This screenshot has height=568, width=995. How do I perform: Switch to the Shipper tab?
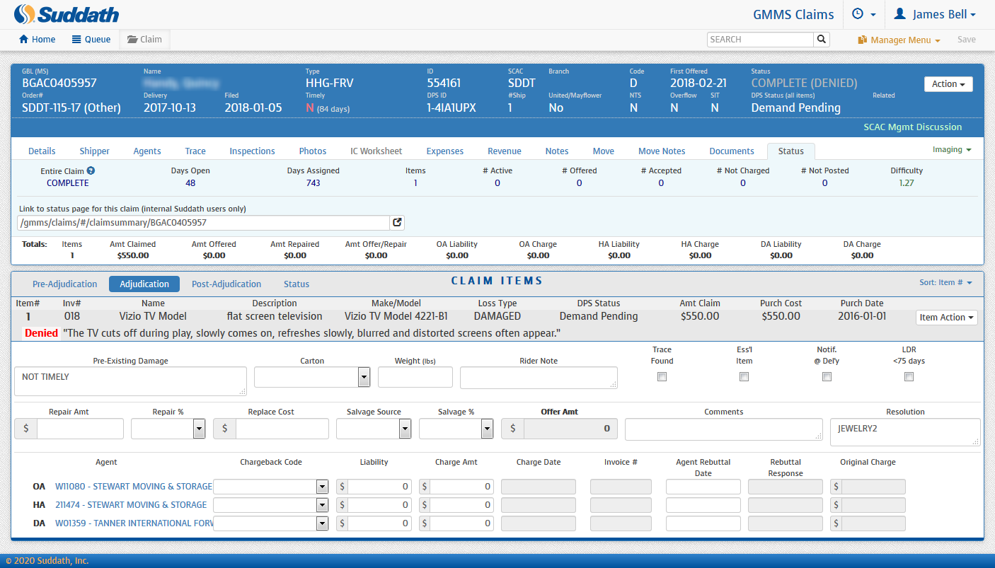(x=95, y=151)
